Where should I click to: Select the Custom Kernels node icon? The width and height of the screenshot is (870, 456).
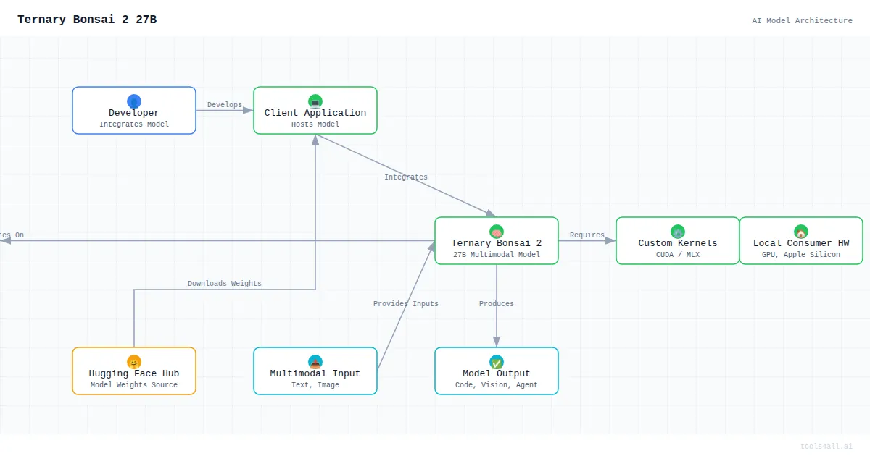pyautogui.click(x=678, y=232)
